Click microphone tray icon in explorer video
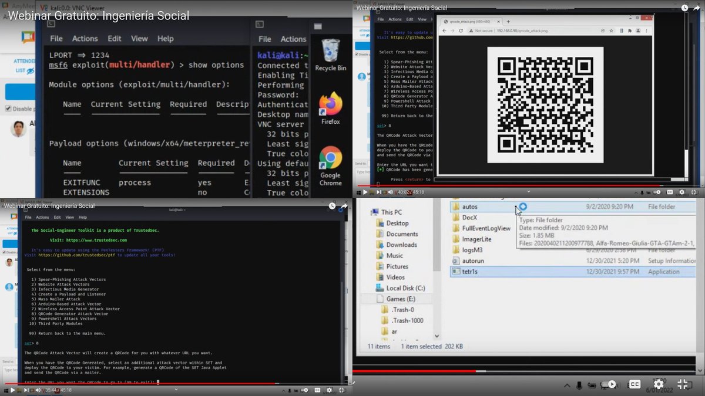This screenshot has width=705, height=396. coord(579,385)
